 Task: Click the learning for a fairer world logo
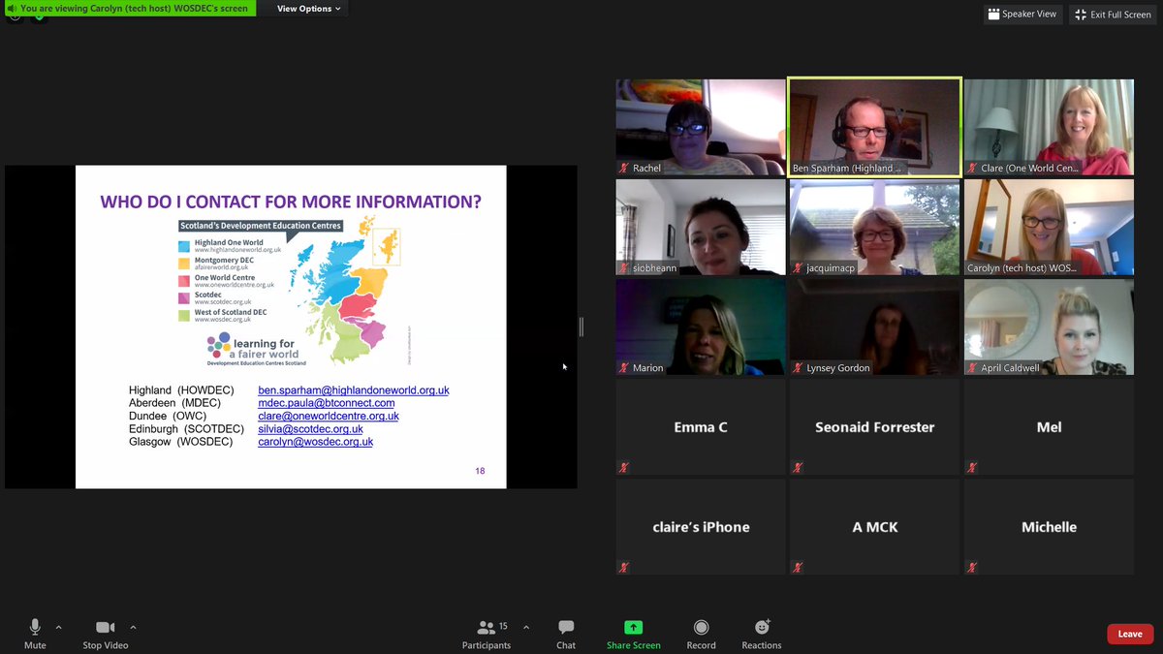pos(257,348)
